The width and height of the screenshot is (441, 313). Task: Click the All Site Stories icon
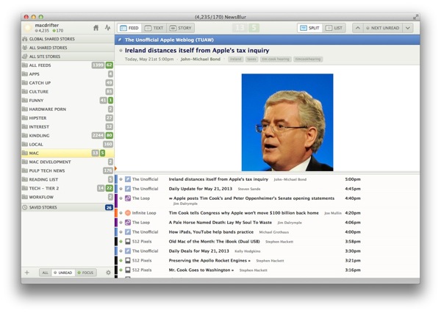(25, 57)
